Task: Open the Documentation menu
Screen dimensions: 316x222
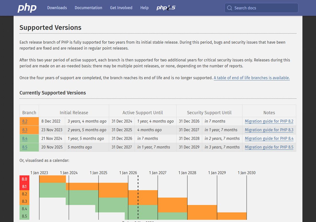Action: [88, 8]
